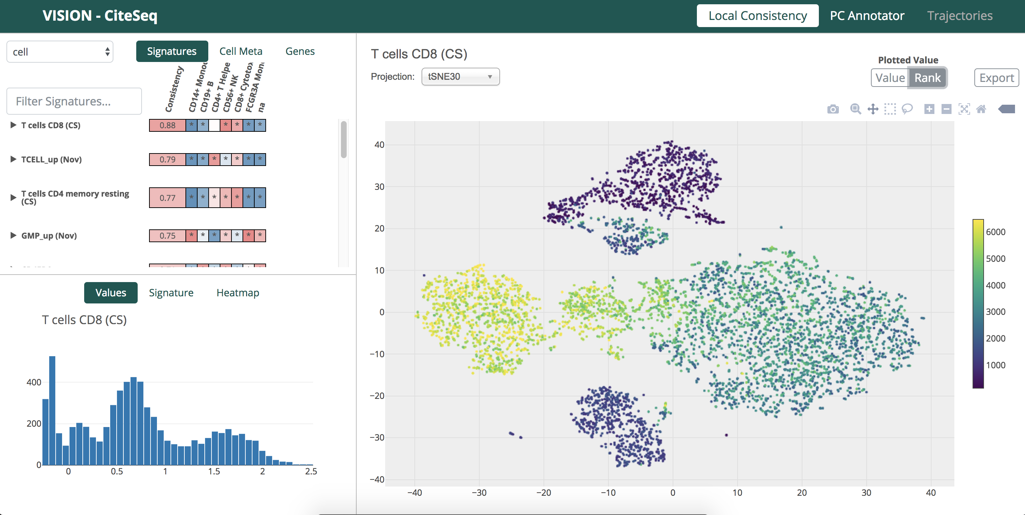Zoom out of the scatter plot
The image size is (1025, 515).
pyautogui.click(x=946, y=109)
